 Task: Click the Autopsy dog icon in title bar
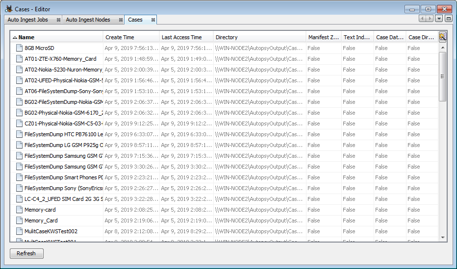(x=8, y=9)
